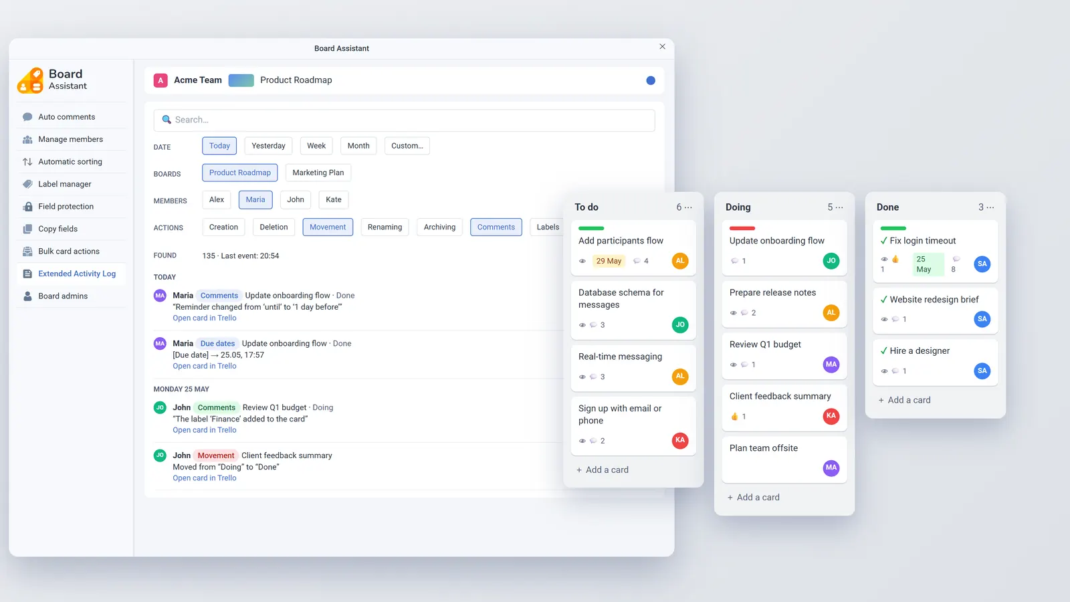Open the Custom date range picker
Image resolution: width=1070 pixels, height=602 pixels.
407,146
